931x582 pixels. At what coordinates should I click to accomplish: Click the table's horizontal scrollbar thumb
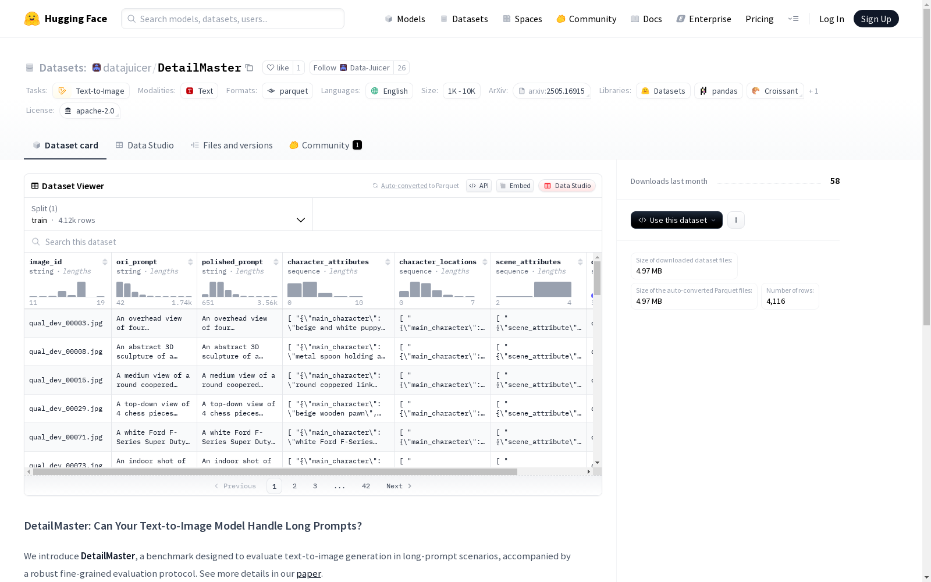point(275,472)
